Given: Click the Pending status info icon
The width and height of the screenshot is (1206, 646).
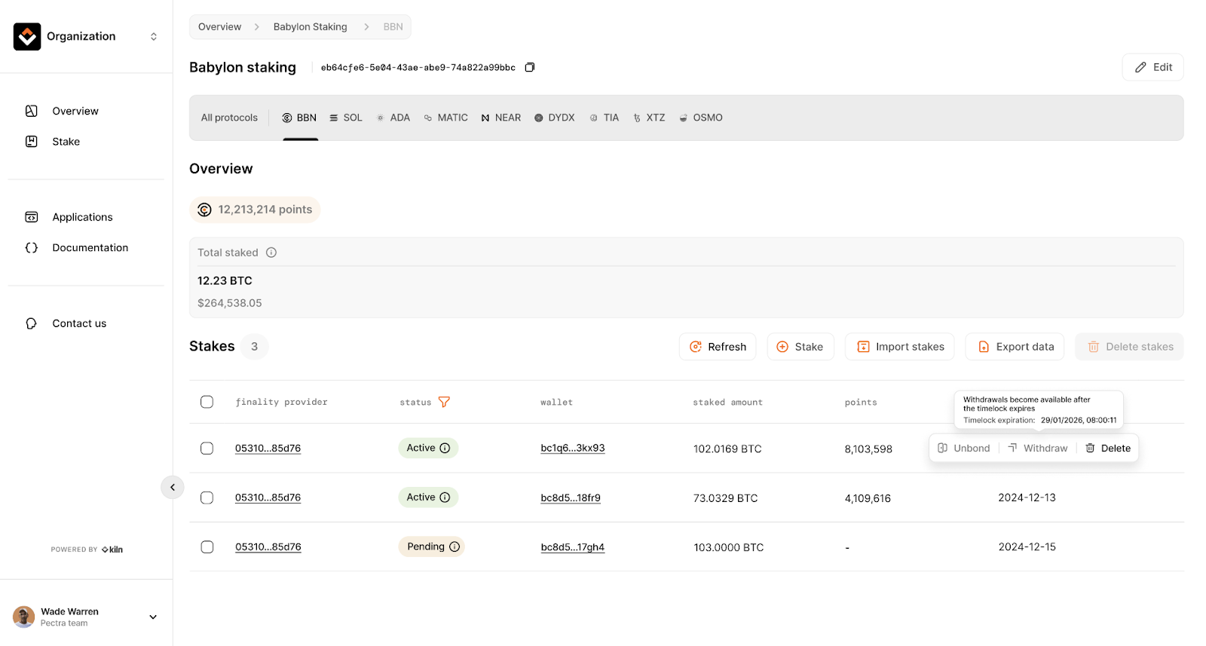Looking at the screenshot, I should tap(455, 546).
